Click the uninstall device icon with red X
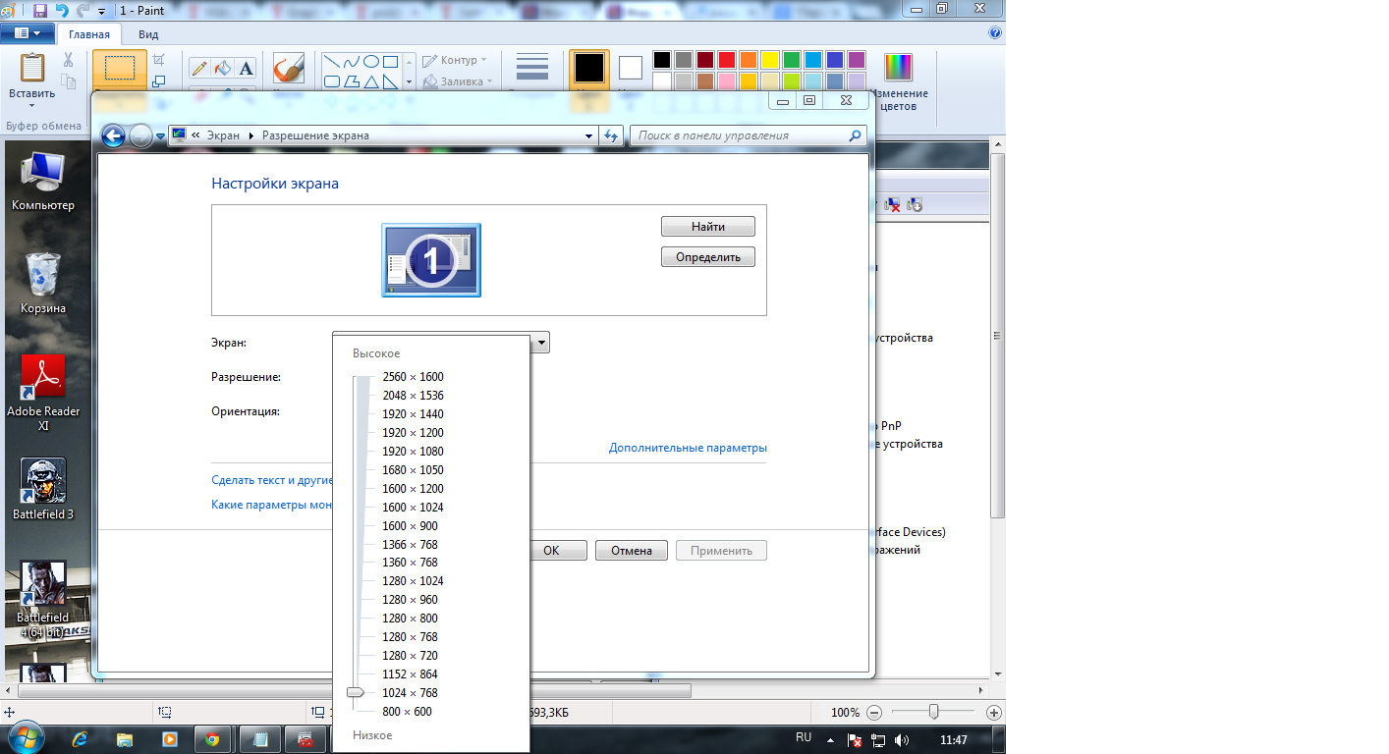Screen dimensions: 1389x754 tap(893, 204)
